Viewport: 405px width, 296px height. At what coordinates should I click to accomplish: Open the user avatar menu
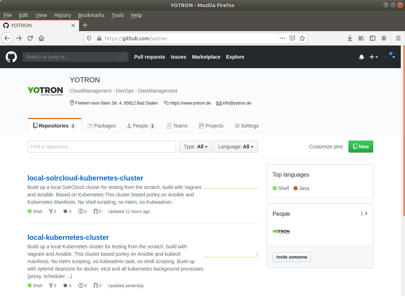click(x=389, y=57)
